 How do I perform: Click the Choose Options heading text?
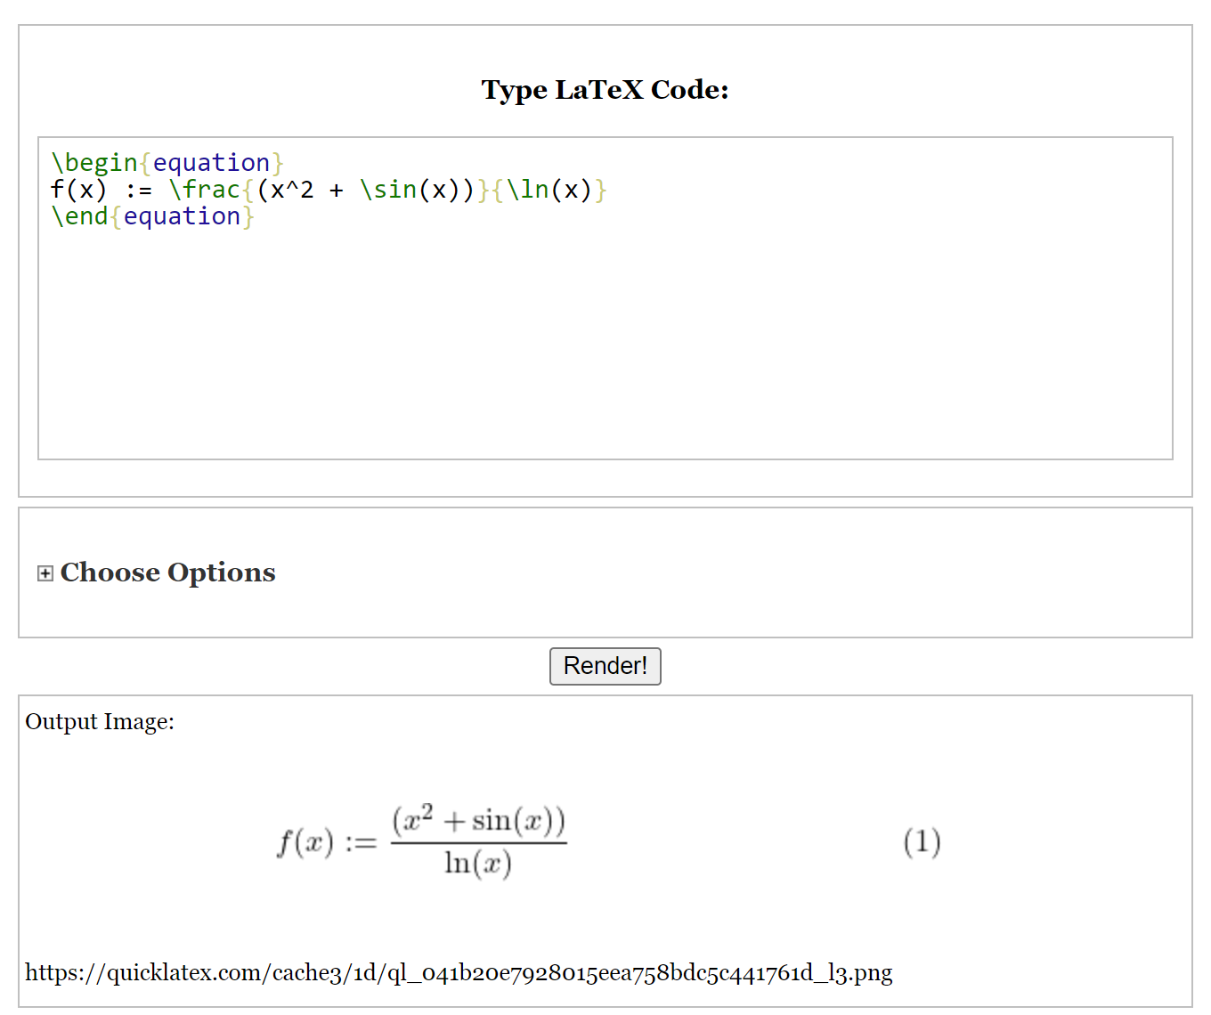167,573
